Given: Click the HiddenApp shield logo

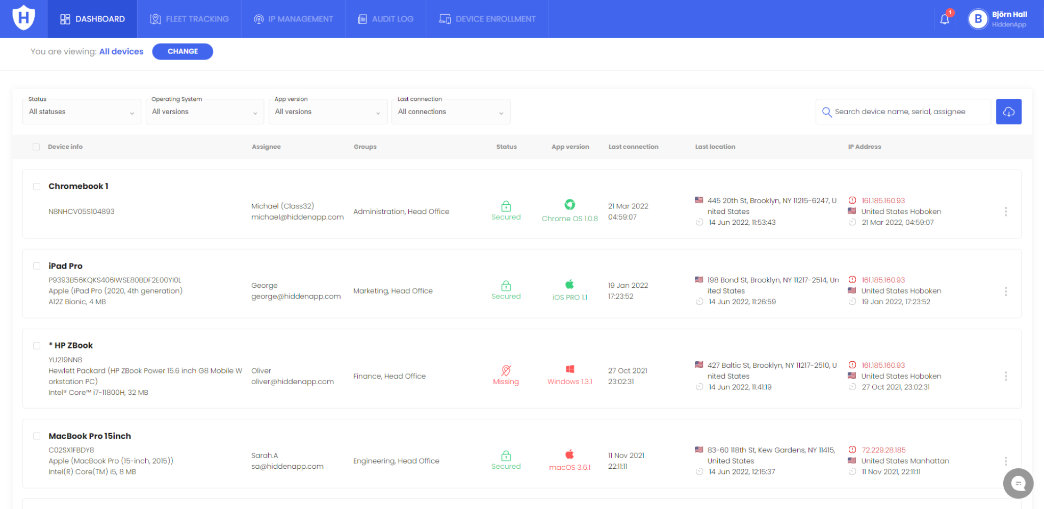Looking at the screenshot, I should [23, 17].
